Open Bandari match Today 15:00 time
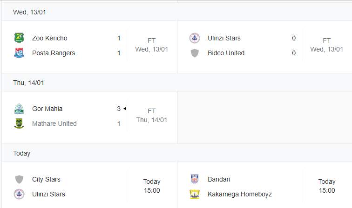Screen dimensions: 352x208 [327, 186]
